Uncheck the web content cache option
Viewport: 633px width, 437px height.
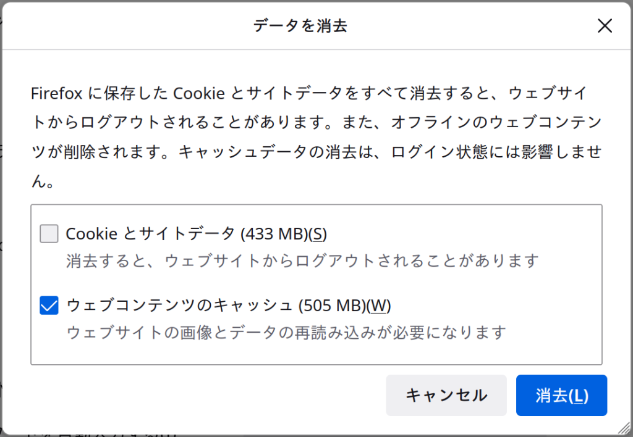pos(49,305)
